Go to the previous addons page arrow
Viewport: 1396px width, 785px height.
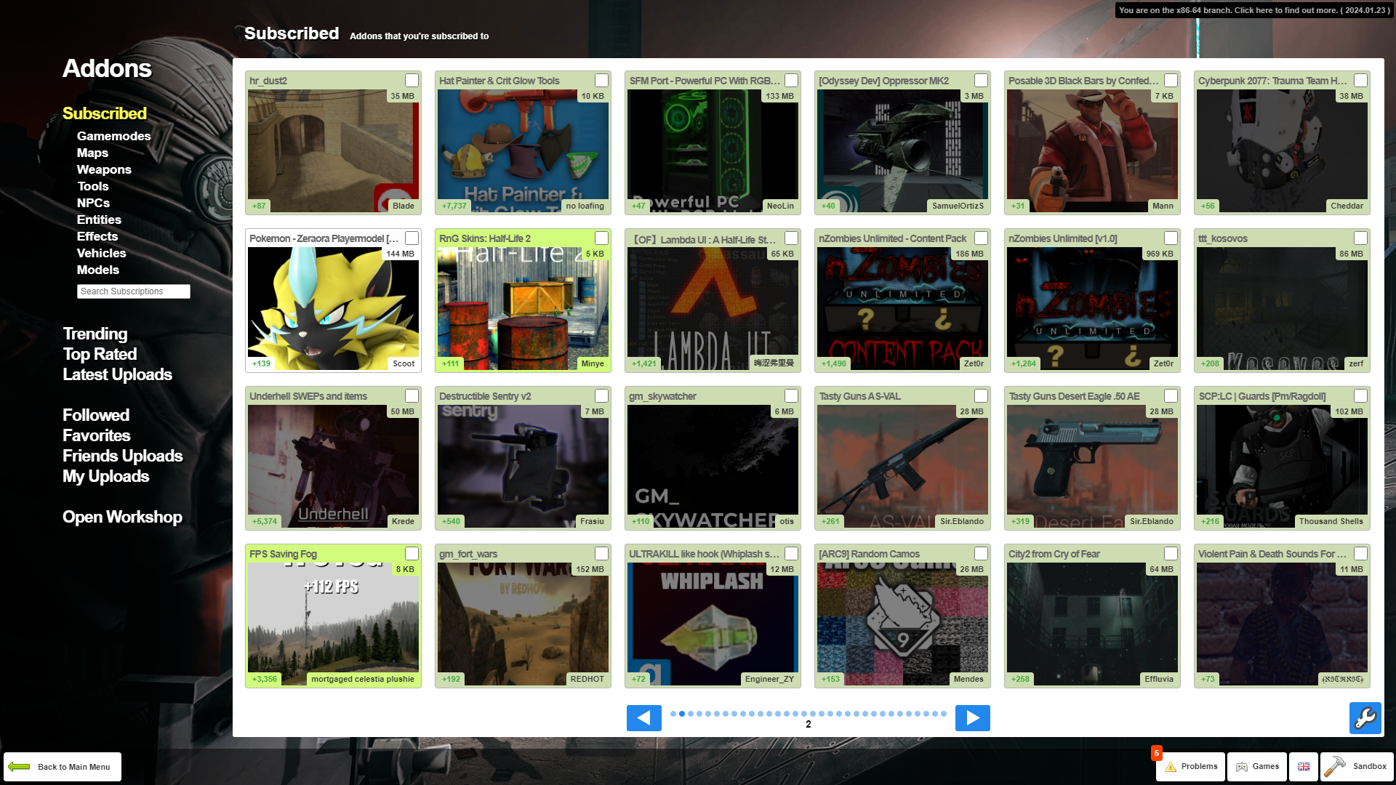point(643,718)
